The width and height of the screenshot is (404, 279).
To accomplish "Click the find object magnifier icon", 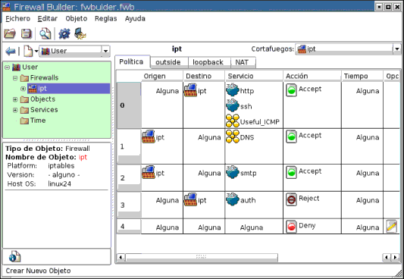I will point(45,34).
